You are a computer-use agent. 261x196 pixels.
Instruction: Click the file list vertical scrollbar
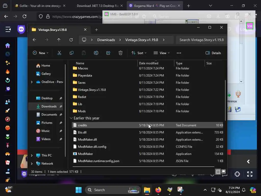[x=225, y=100]
